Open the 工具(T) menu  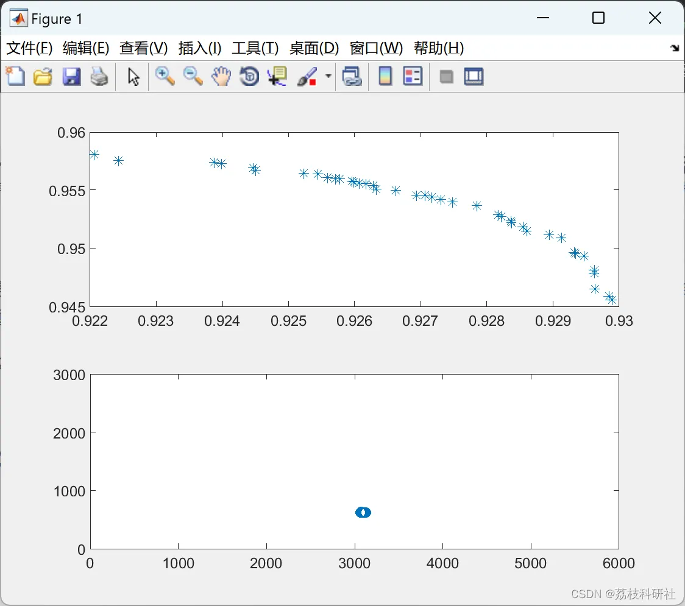[255, 48]
